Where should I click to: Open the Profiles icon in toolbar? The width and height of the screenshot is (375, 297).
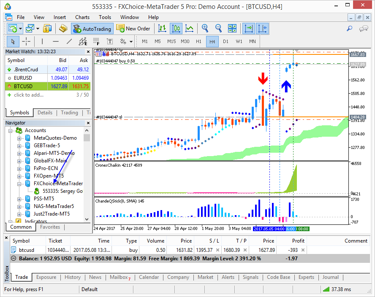[30, 29]
